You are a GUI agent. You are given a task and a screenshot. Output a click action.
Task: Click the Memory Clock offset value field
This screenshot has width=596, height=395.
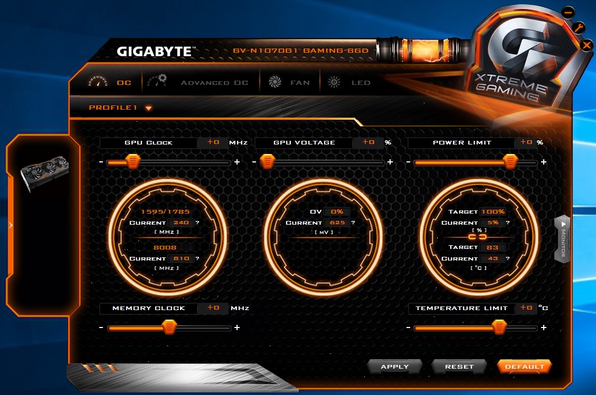tap(213, 308)
